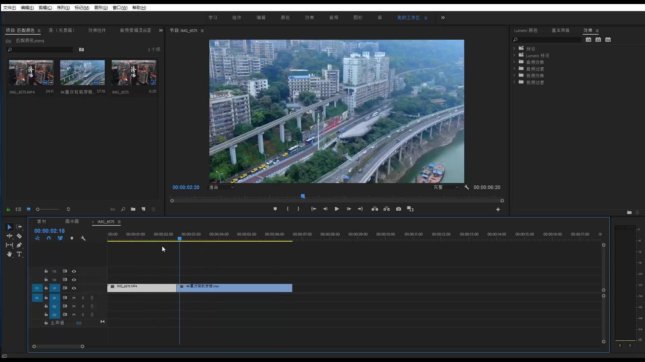Open the 窗口 menu
This screenshot has height=362, width=645.
[120, 8]
